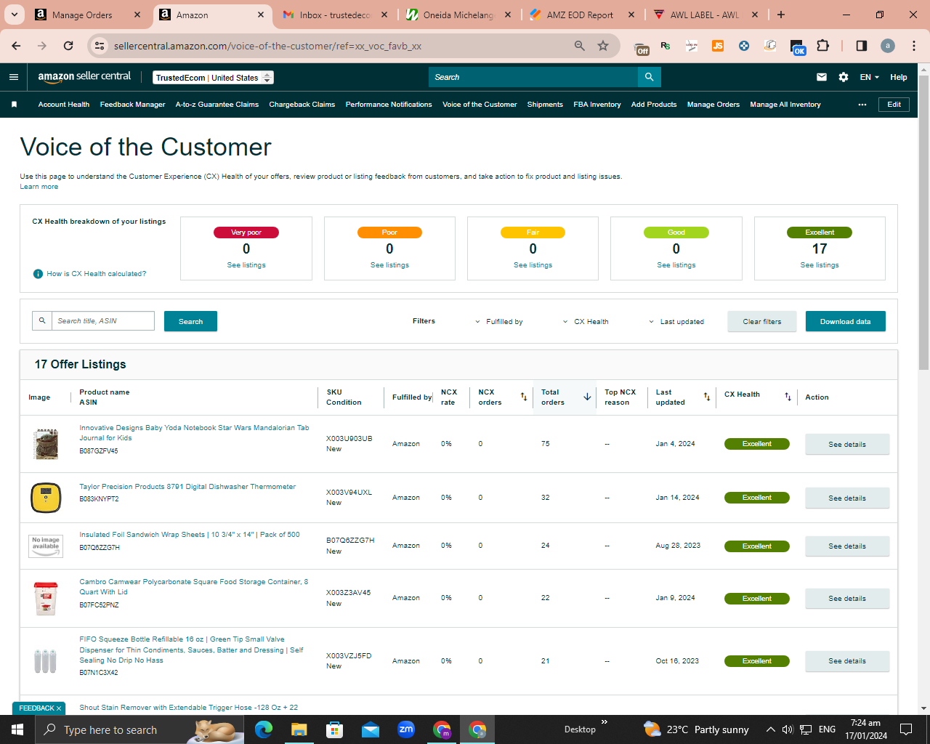The height and width of the screenshot is (744, 930).
Task: Open Microsoft Edge from the taskbar
Action: pos(264,729)
